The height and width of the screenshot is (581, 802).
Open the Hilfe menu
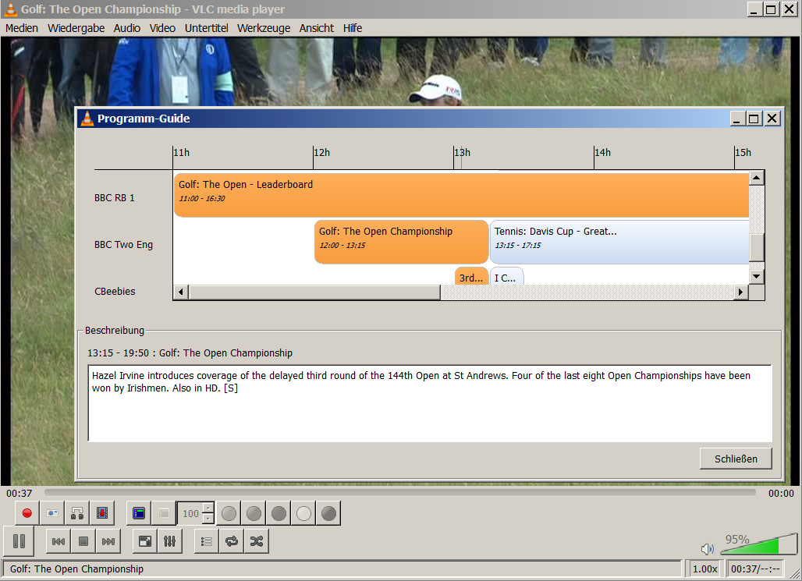coord(353,28)
